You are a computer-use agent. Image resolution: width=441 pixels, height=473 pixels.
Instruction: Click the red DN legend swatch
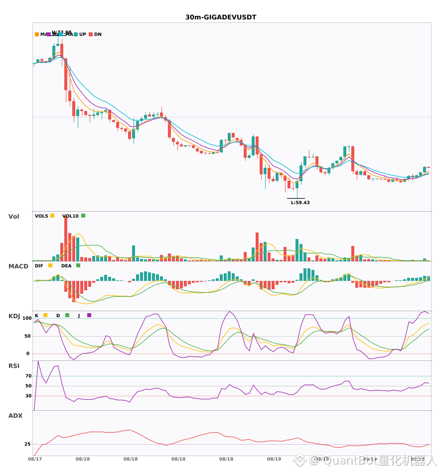click(91, 34)
